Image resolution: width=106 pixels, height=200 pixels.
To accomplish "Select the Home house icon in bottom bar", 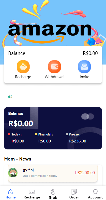I will (11, 192).
